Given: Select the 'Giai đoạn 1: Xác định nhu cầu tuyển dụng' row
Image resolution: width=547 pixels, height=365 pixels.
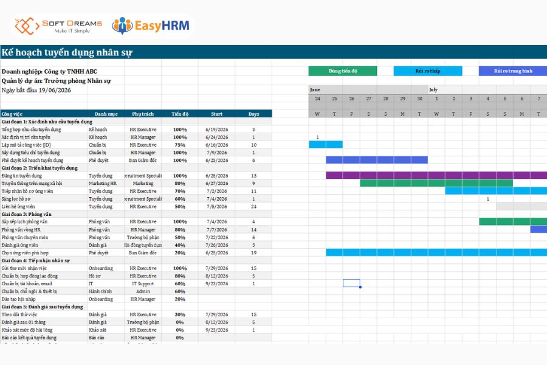Looking at the screenshot, I should pos(136,122).
